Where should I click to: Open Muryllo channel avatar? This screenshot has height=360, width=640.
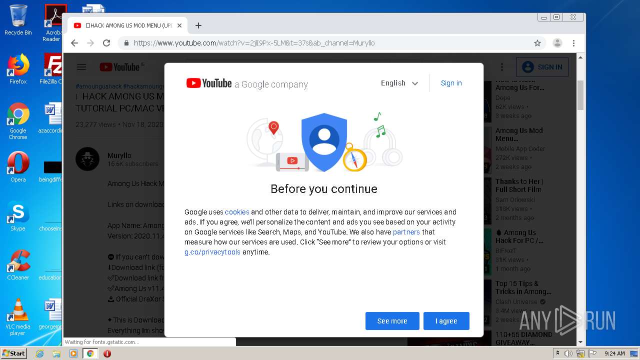[x=87, y=159]
